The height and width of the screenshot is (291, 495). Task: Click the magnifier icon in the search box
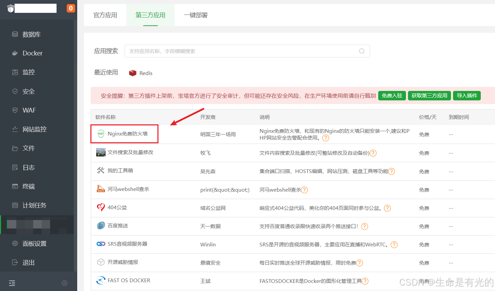coord(362,51)
